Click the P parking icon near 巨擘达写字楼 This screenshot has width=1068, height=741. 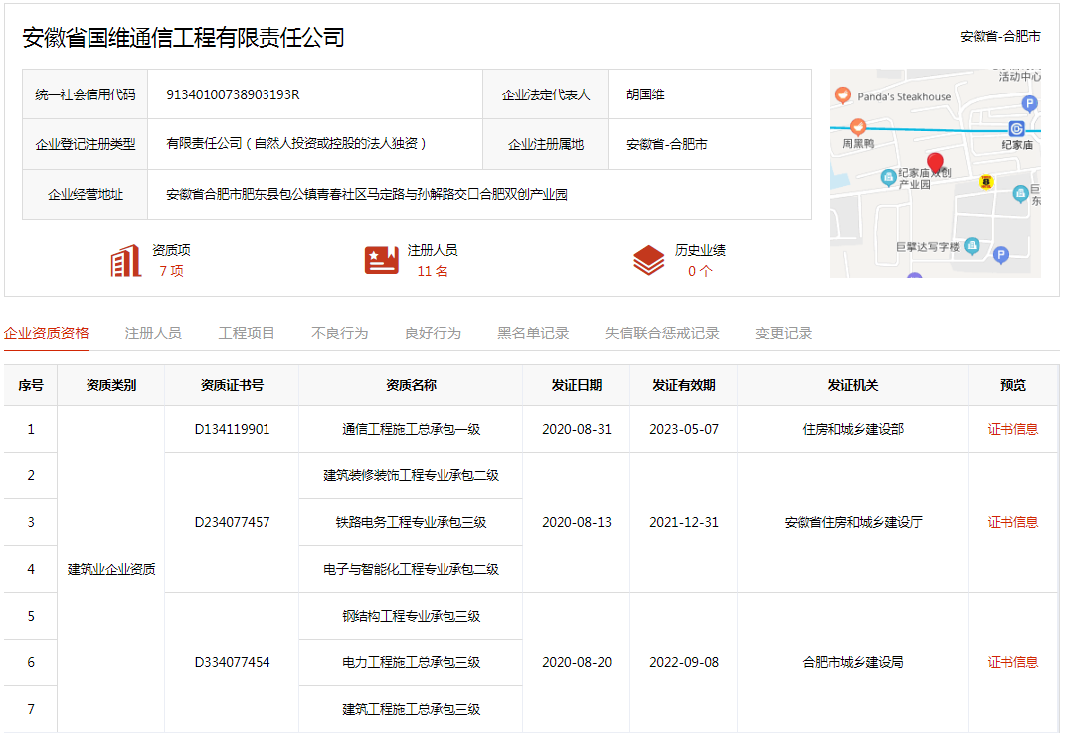click(1000, 255)
